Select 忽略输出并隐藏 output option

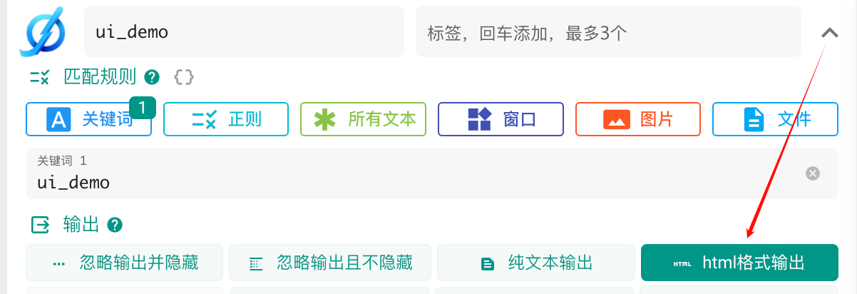pyautogui.click(x=125, y=263)
